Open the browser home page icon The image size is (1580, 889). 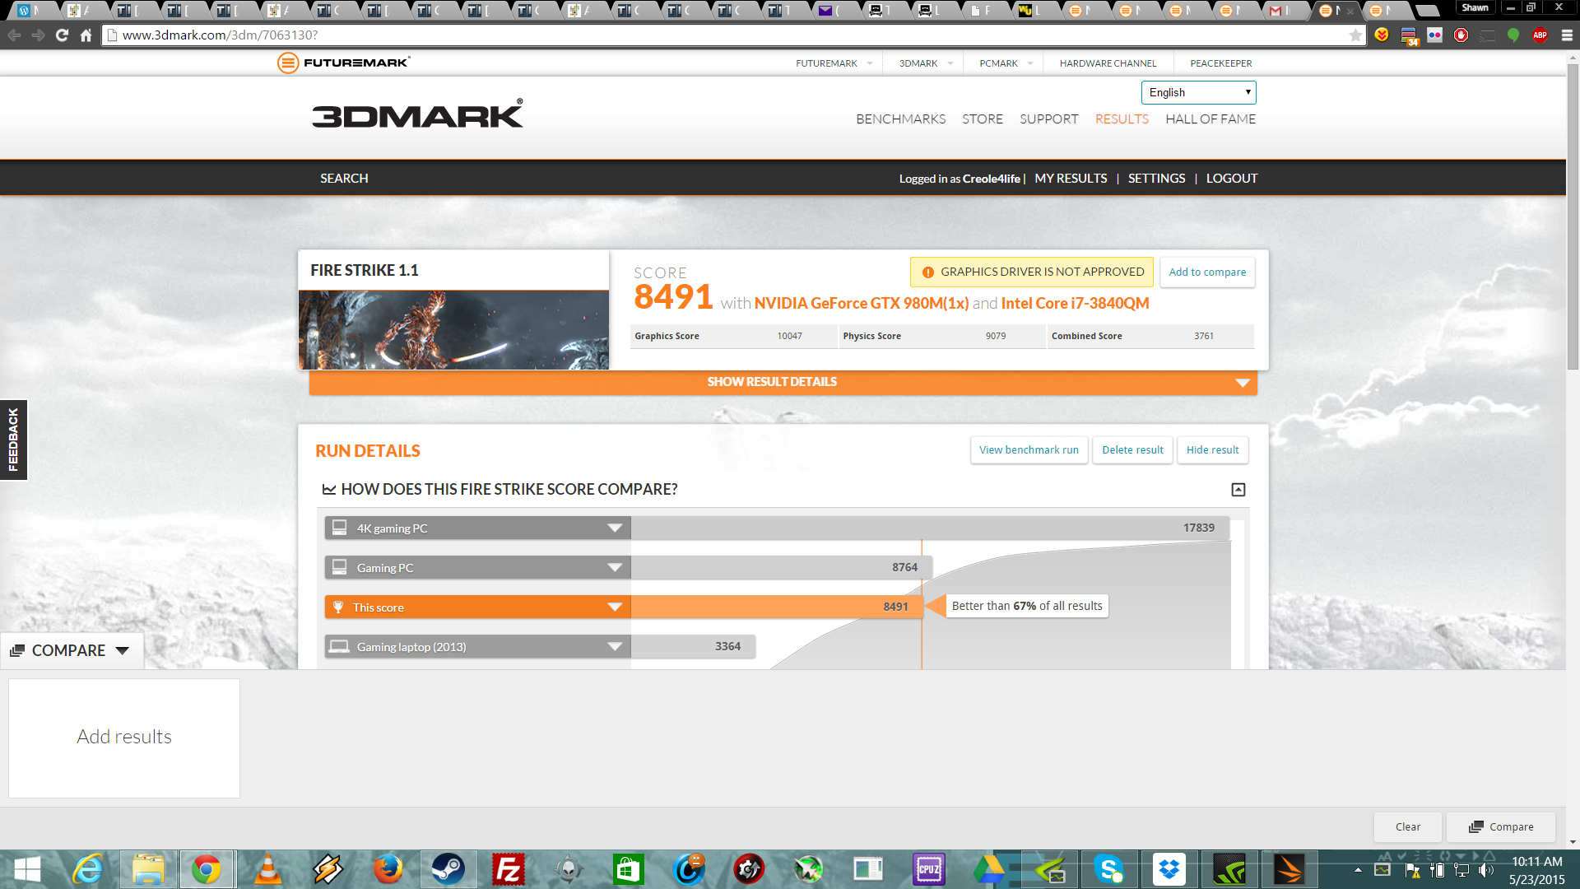tap(86, 35)
